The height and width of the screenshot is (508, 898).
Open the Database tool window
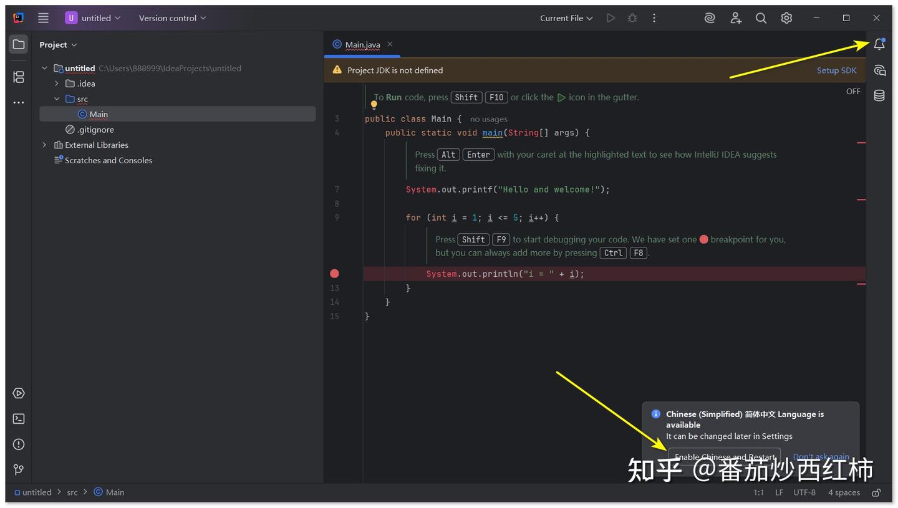click(x=879, y=95)
